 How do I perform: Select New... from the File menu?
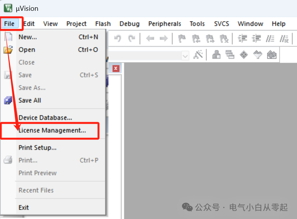[28, 37]
